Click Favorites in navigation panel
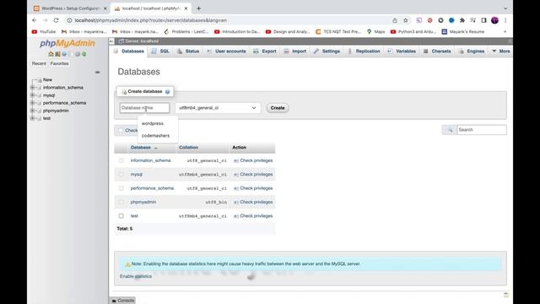 [x=59, y=64]
